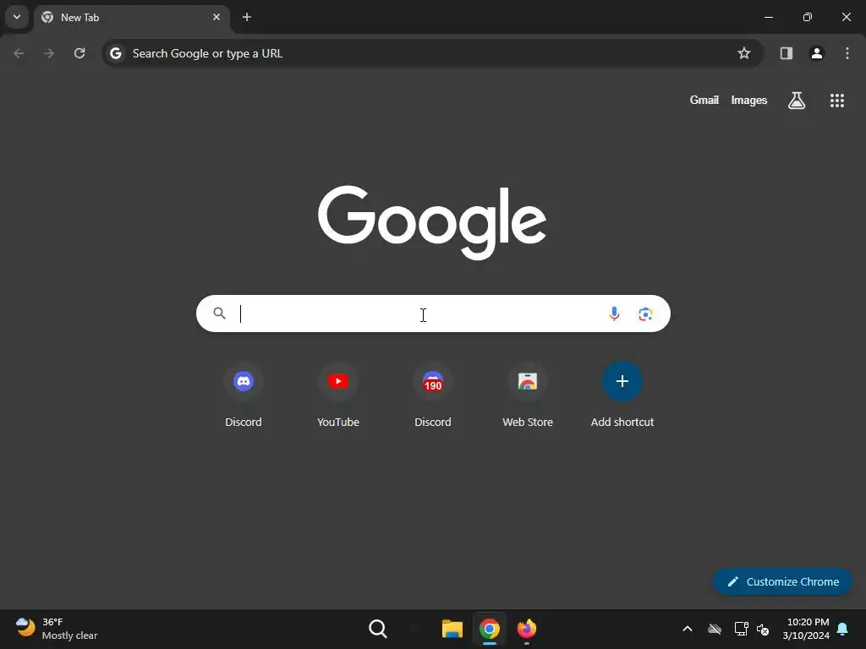Open File Explorer from taskbar
The height and width of the screenshot is (649, 866).
pyautogui.click(x=452, y=629)
